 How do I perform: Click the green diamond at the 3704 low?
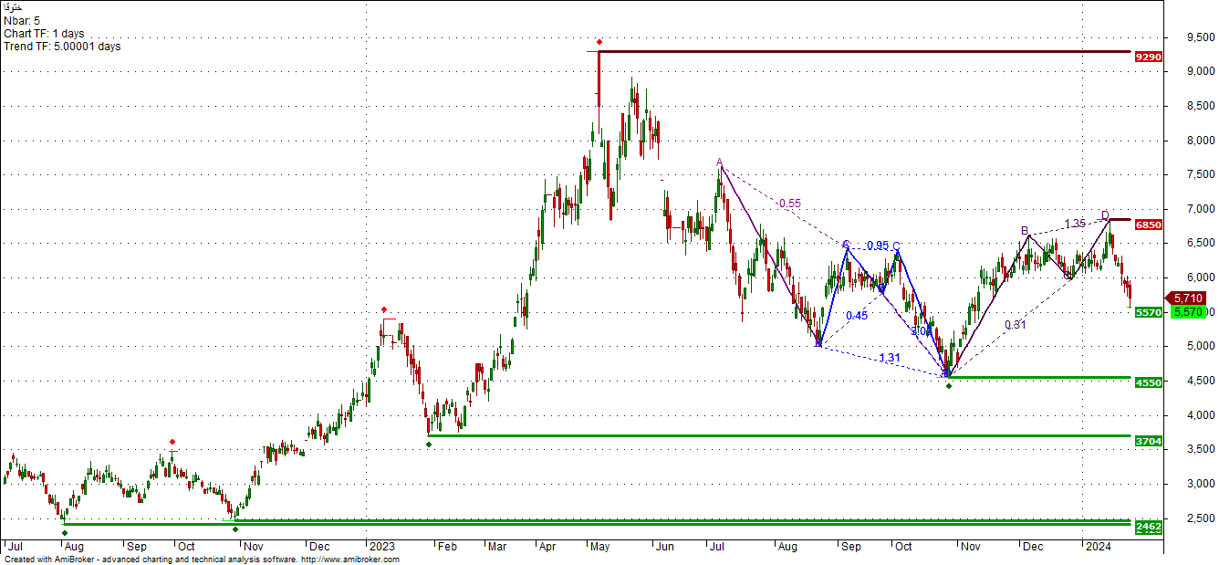click(x=429, y=445)
